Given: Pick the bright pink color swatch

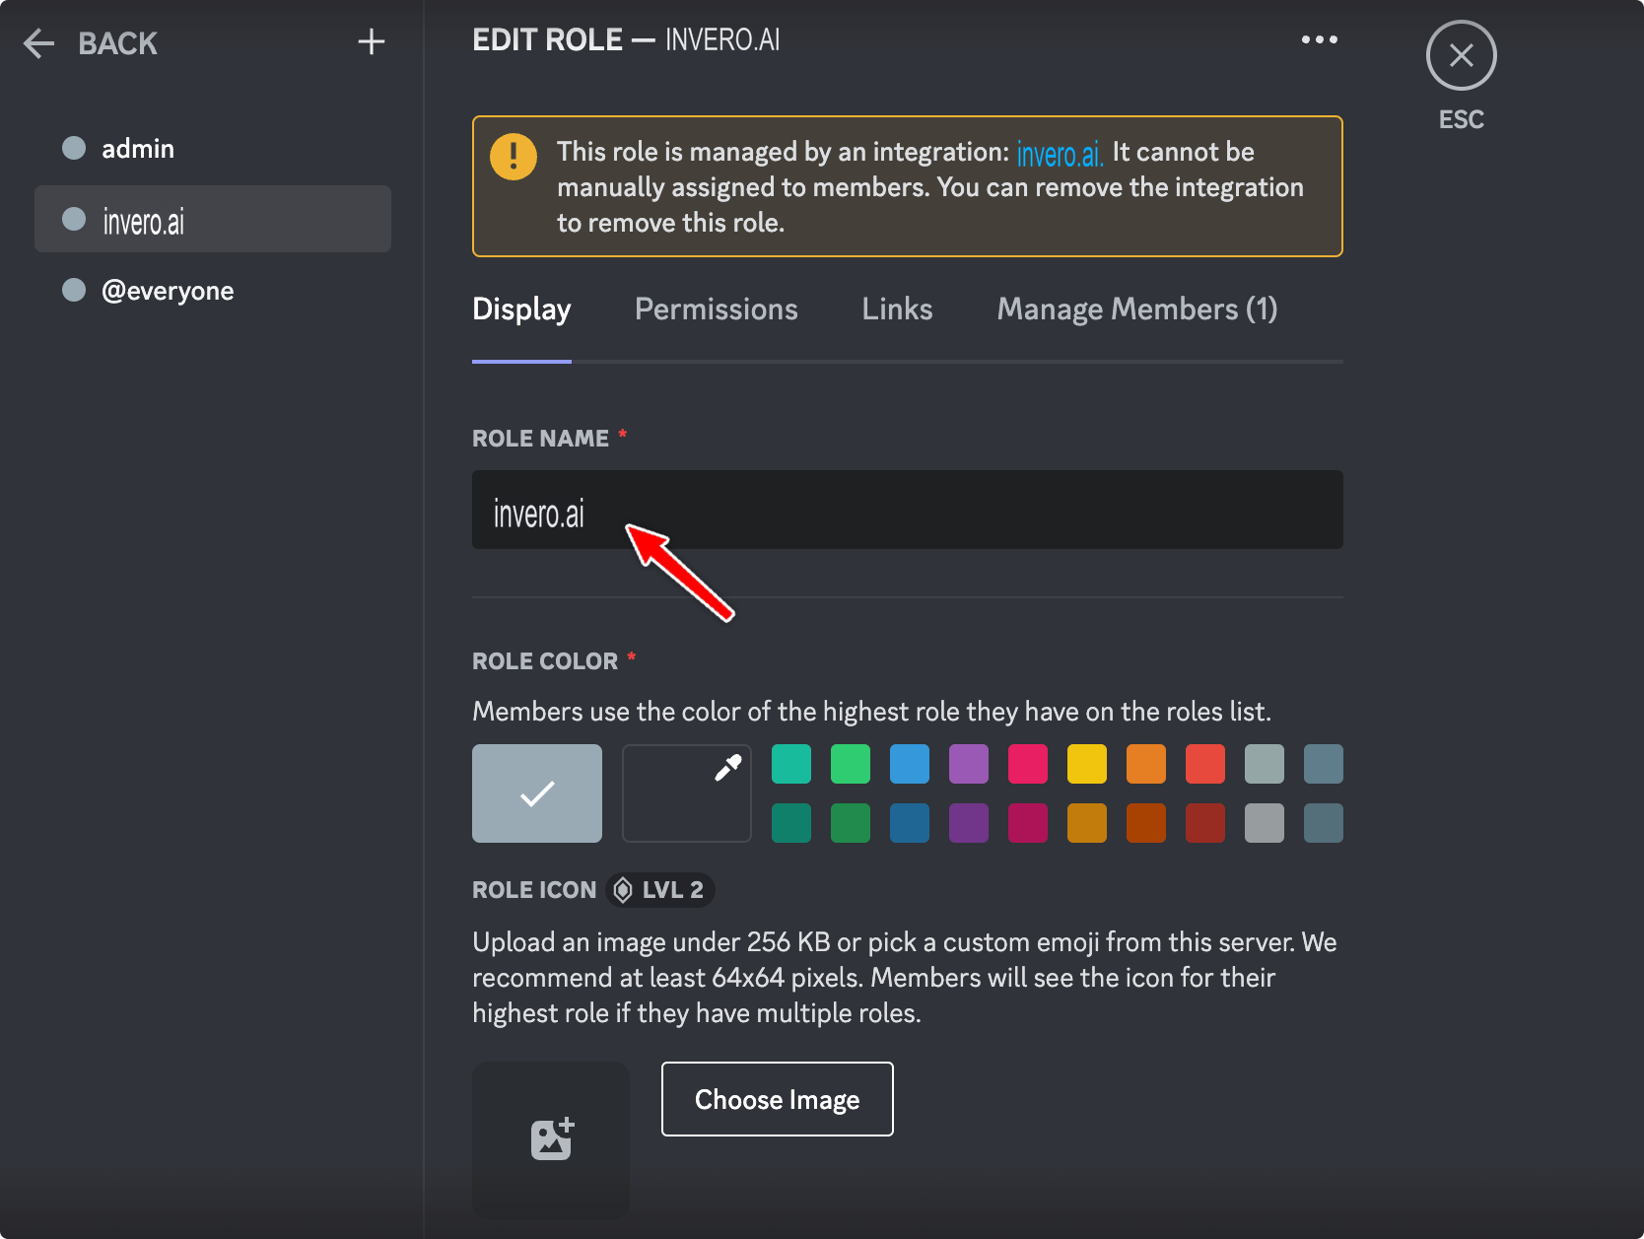Looking at the screenshot, I should pyautogui.click(x=1028, y=764).
